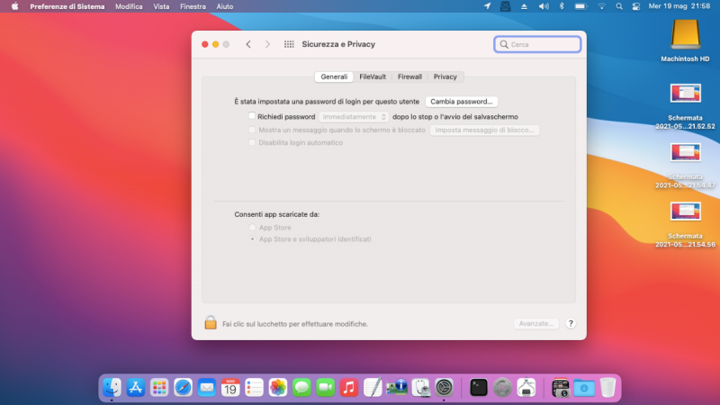This screenshot has height=405, width=720.
Task: Open Finder from the dock
Action: [112, 387]
